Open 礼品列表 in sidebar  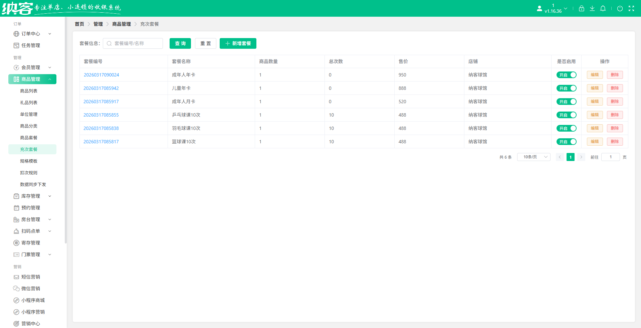point(29,103)
